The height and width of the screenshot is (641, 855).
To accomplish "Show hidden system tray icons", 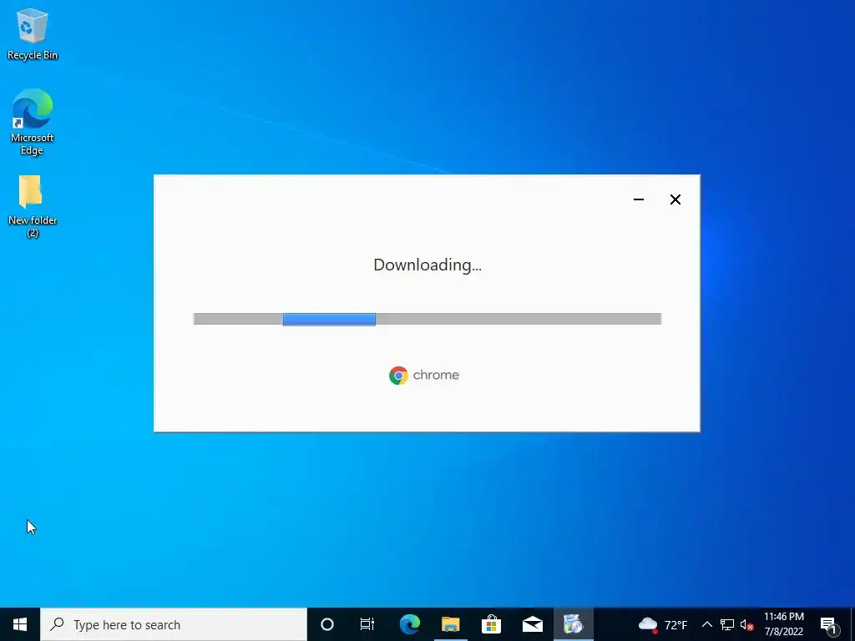I will click(x=706, y=624).
